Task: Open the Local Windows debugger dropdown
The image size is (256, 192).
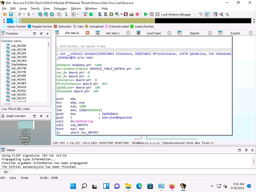Action: (194, 14)
